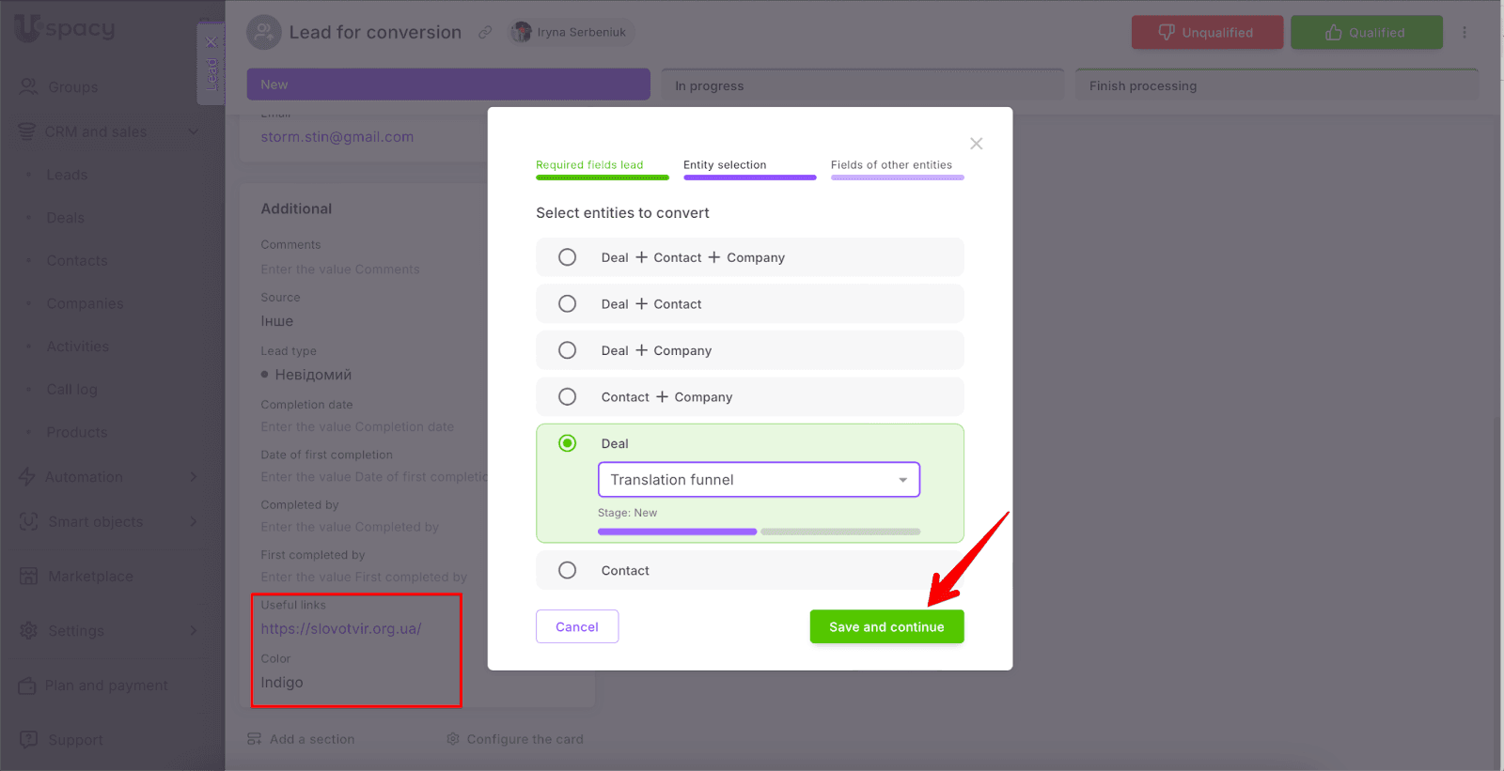Viewport: 1504px width, 771px height.
Task: Click thumbs-up icon on Qualified
Action: (x=1334, y=32)
